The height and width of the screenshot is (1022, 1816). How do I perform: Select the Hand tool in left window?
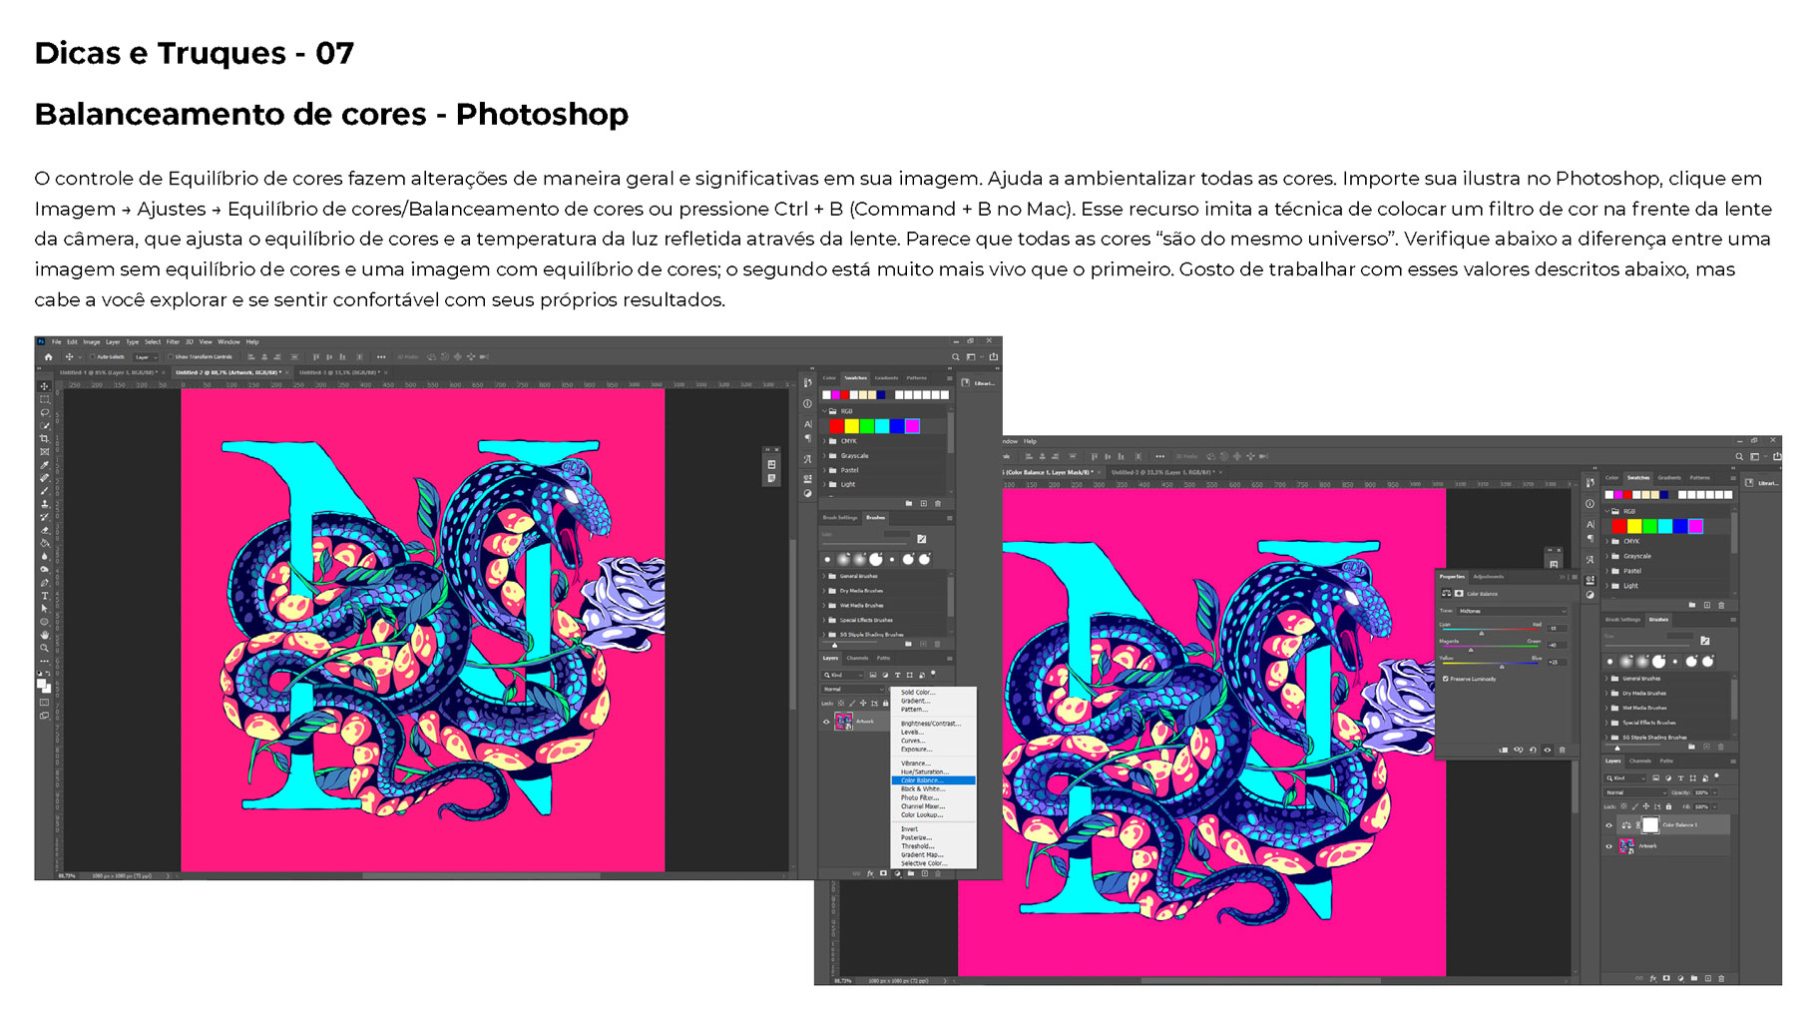click(x=44, y=635)
